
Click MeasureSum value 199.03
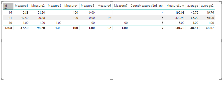[180, 13]
